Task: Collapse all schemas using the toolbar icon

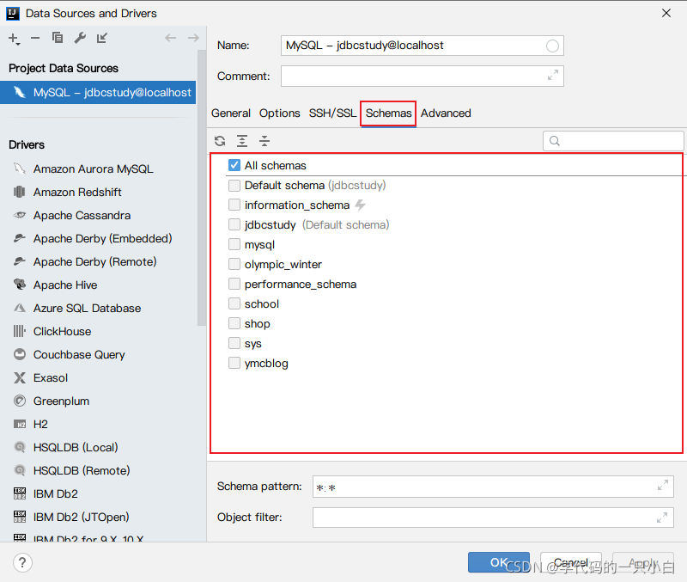Action: [x=263, y=140]
